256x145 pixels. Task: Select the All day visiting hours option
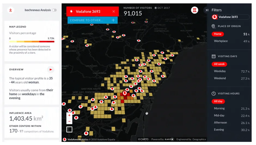218,101
